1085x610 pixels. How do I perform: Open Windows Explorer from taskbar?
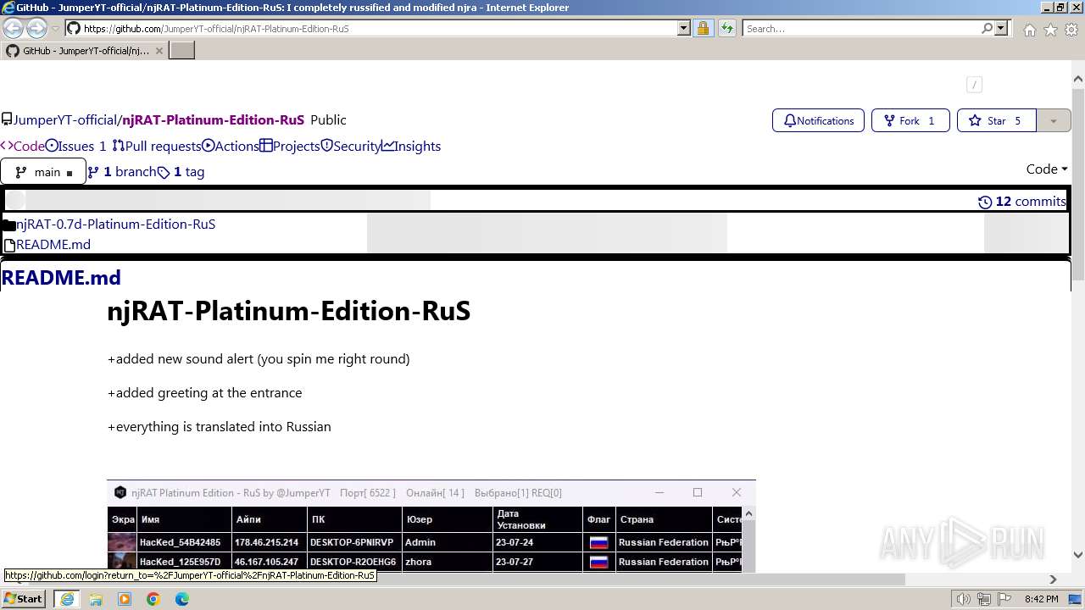click(96, 599)
